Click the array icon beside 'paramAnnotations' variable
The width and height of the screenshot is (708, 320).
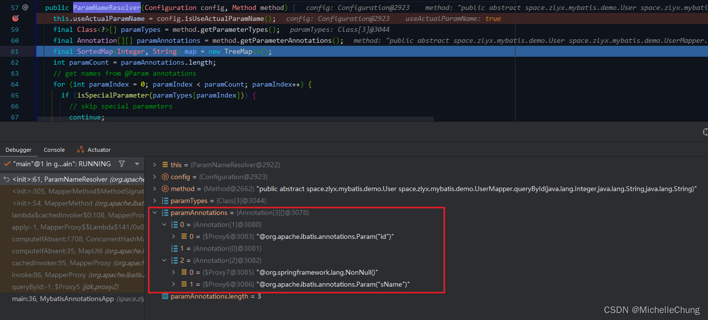tap(165, 213)
